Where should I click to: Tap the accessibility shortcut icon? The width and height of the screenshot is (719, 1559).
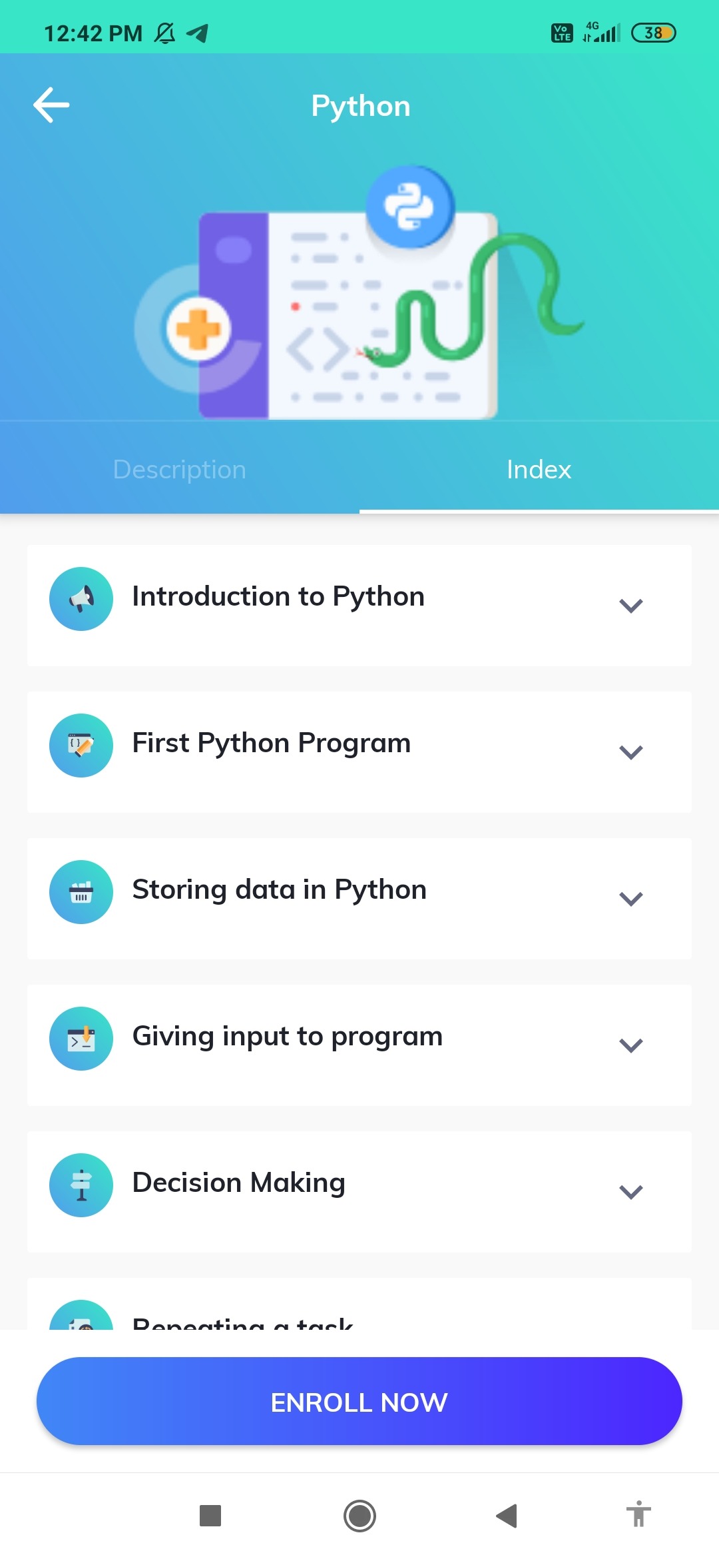pos(638,1514)
